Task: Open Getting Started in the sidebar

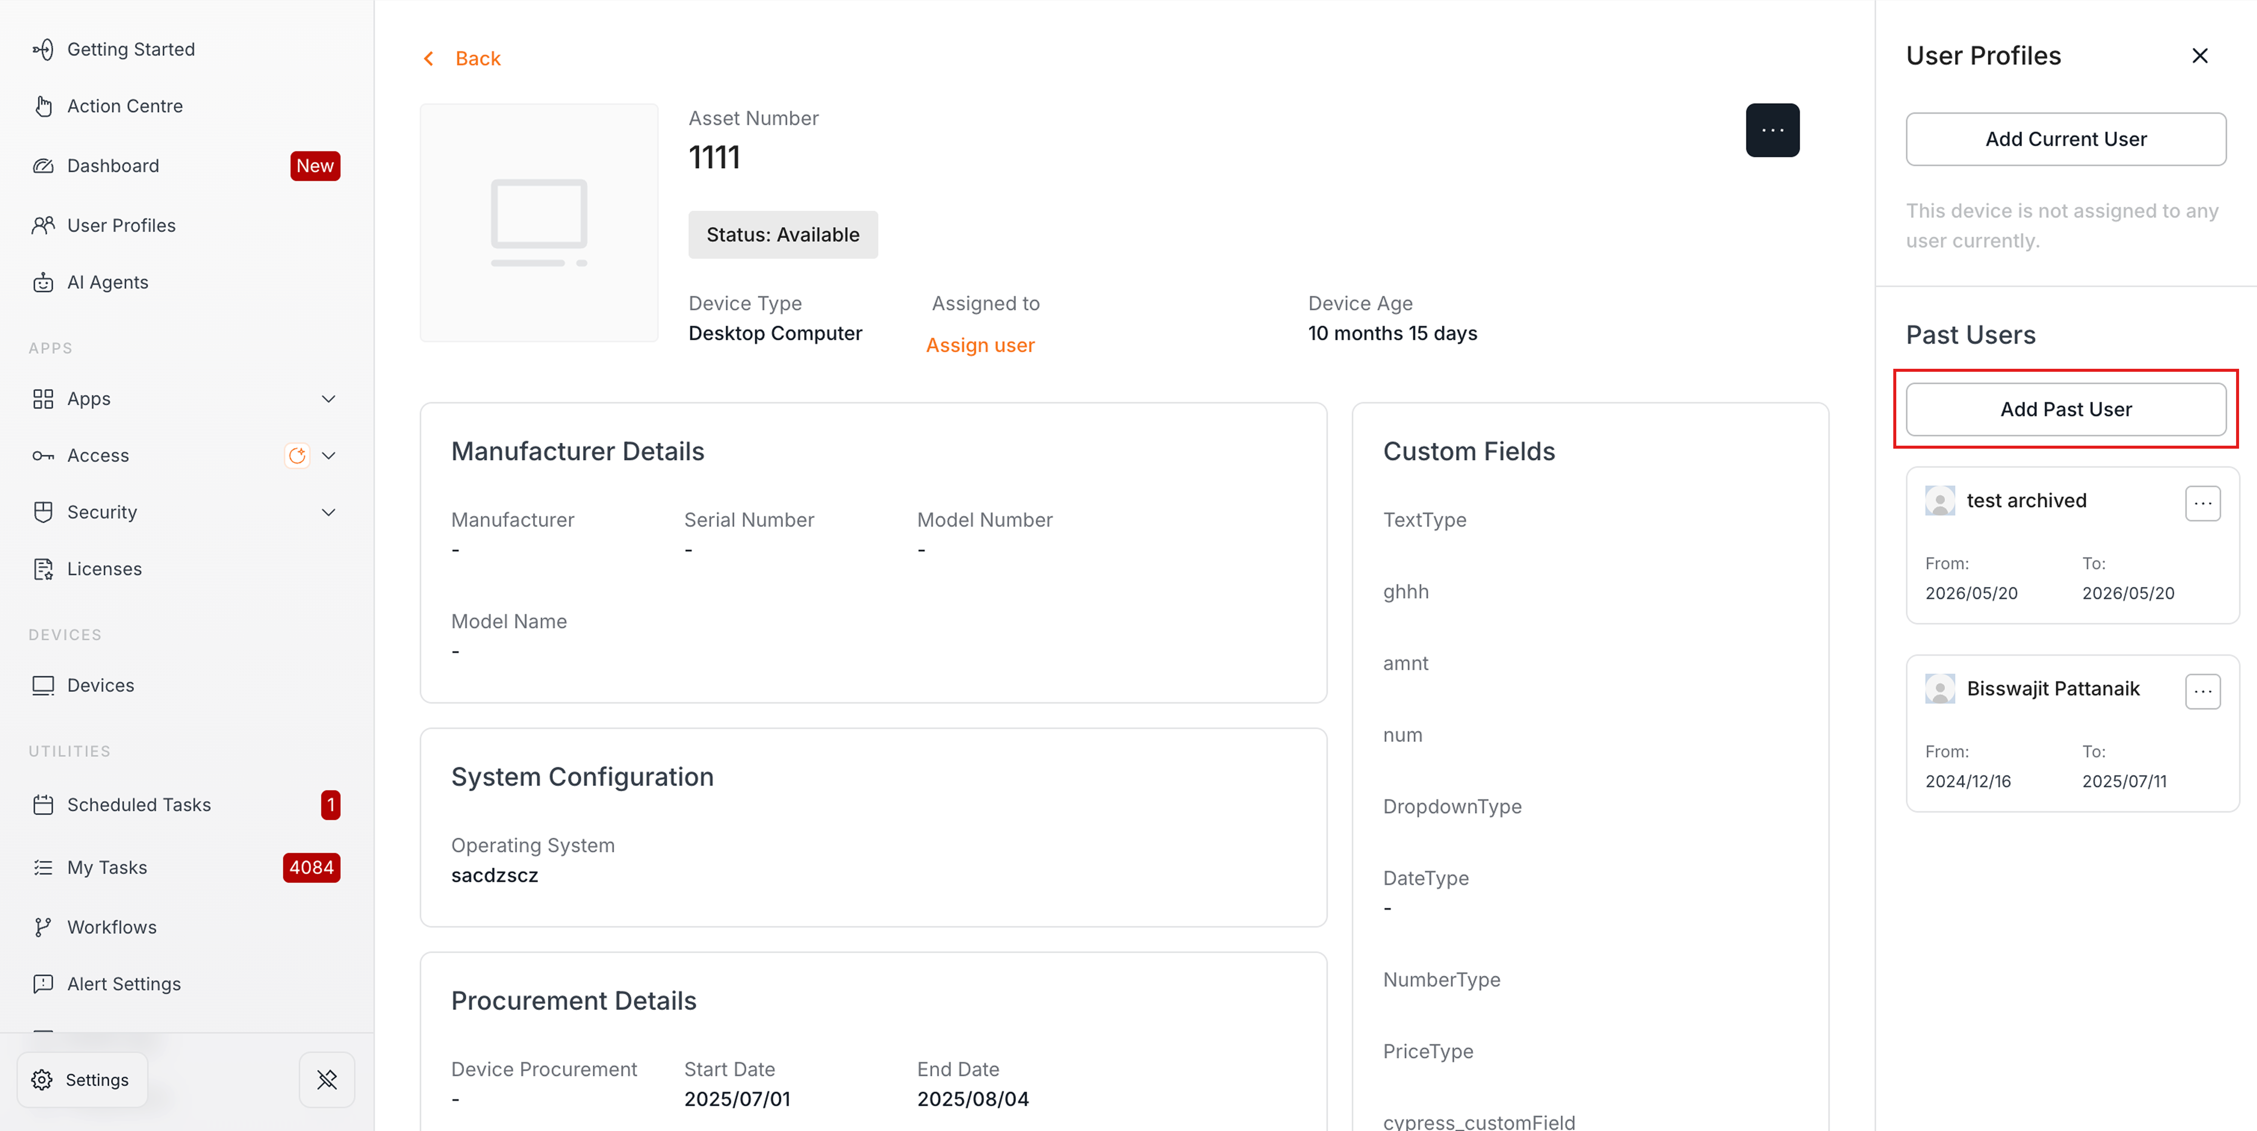Action: pos(131,50)
